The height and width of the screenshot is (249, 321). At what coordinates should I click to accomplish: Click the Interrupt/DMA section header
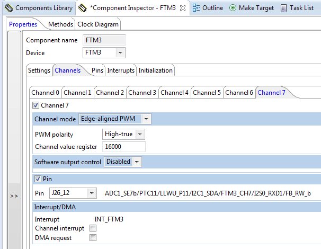click(x=55, y=207)
